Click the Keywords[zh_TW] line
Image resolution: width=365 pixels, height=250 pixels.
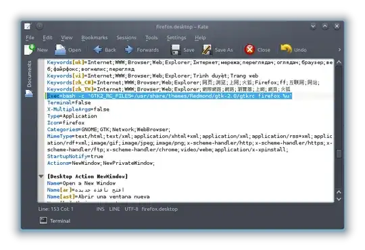click(168, 89)
